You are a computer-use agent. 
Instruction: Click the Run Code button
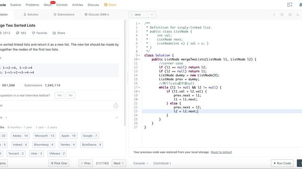(282, 163)
